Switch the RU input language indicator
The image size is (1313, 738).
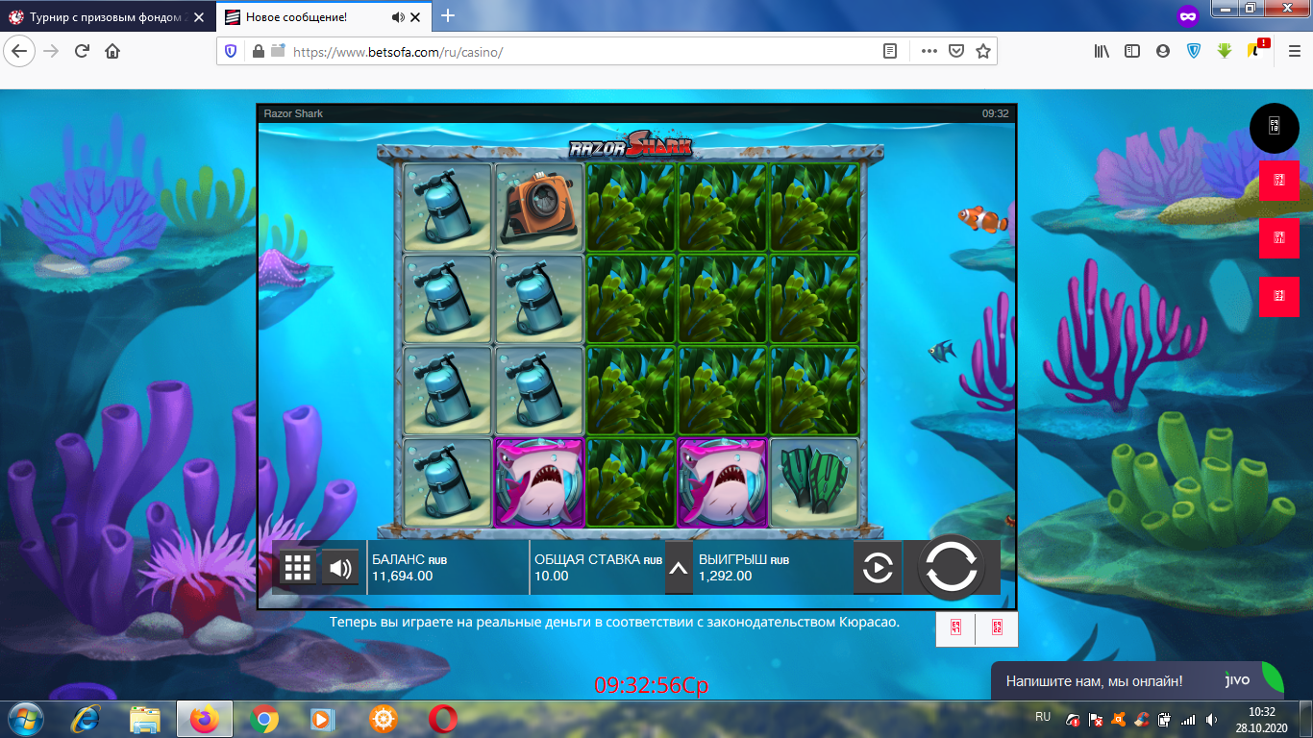coord(1043,718)
